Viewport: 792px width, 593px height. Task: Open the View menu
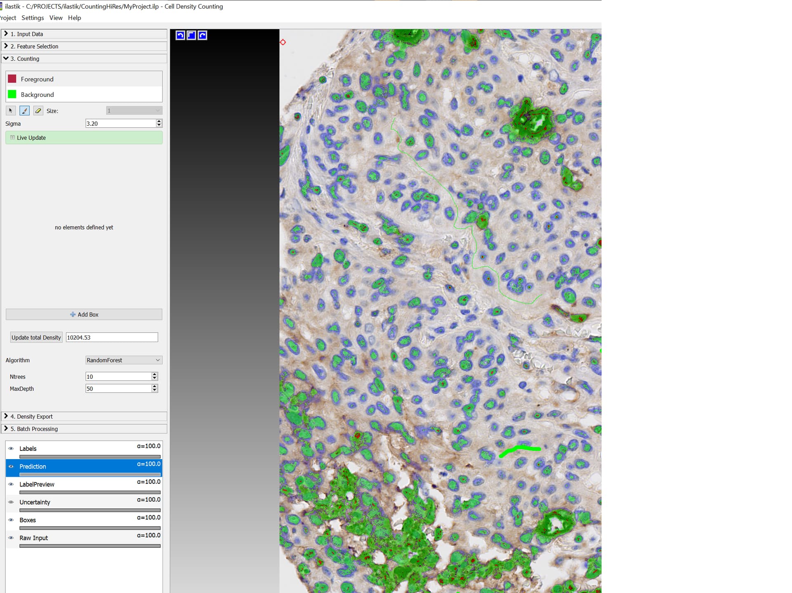56,18
